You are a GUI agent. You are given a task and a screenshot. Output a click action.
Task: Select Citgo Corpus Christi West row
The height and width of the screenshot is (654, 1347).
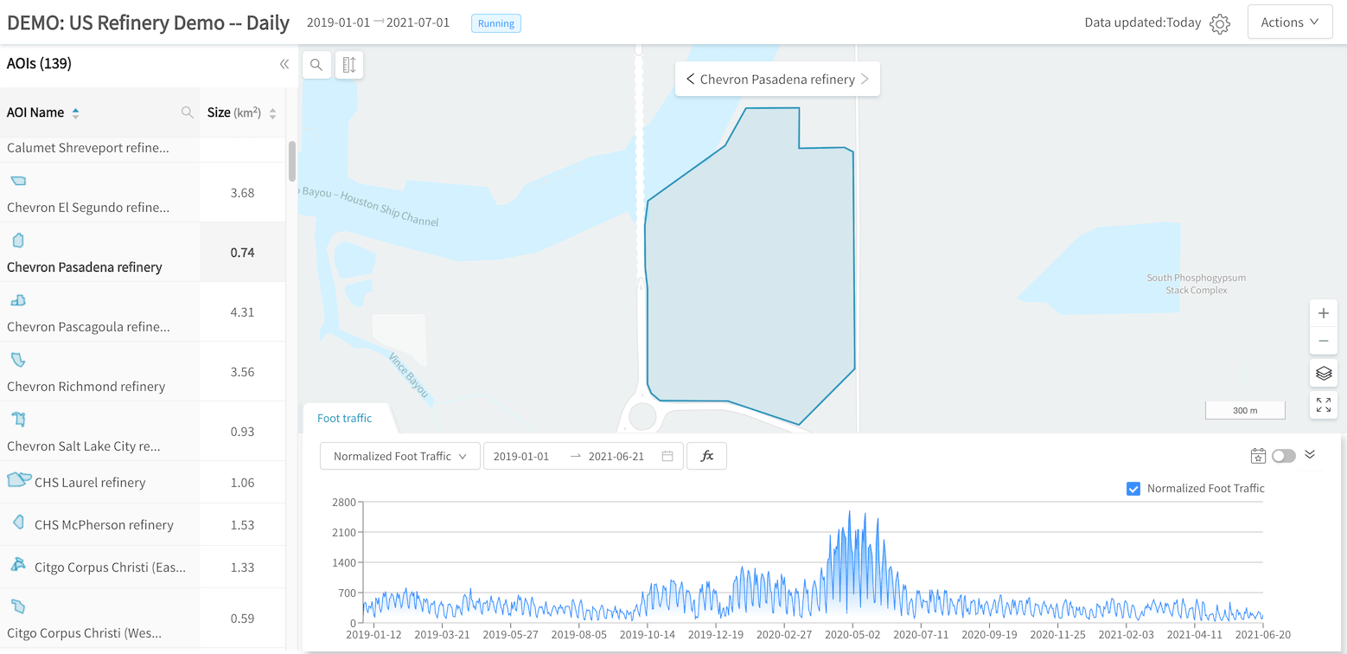(x=143, y=618)
